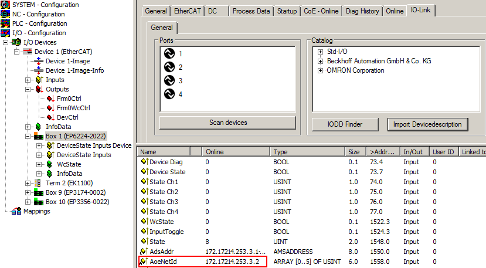Click the NC - Configuration icon
Image resolution: width=486 pixels, height=268 pixels.
(5, 14)
